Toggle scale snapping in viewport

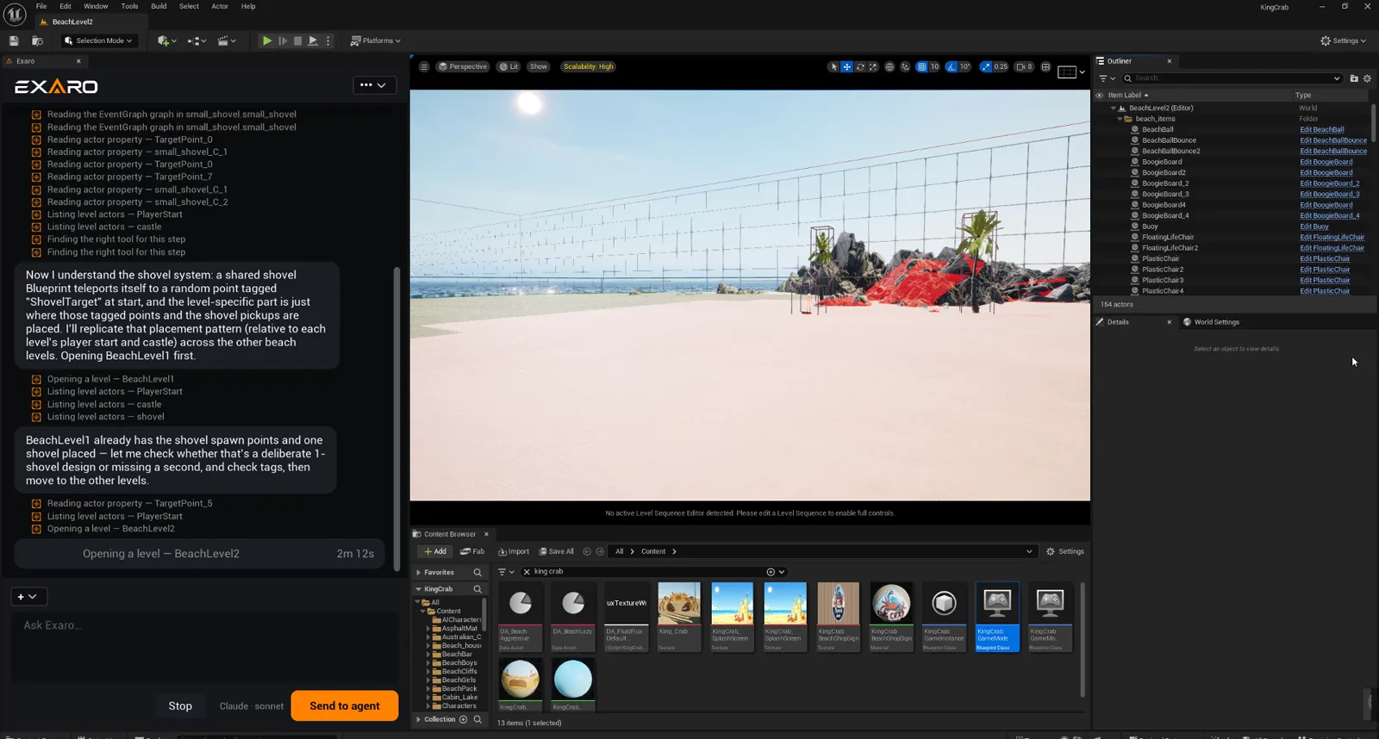(986, 66)
